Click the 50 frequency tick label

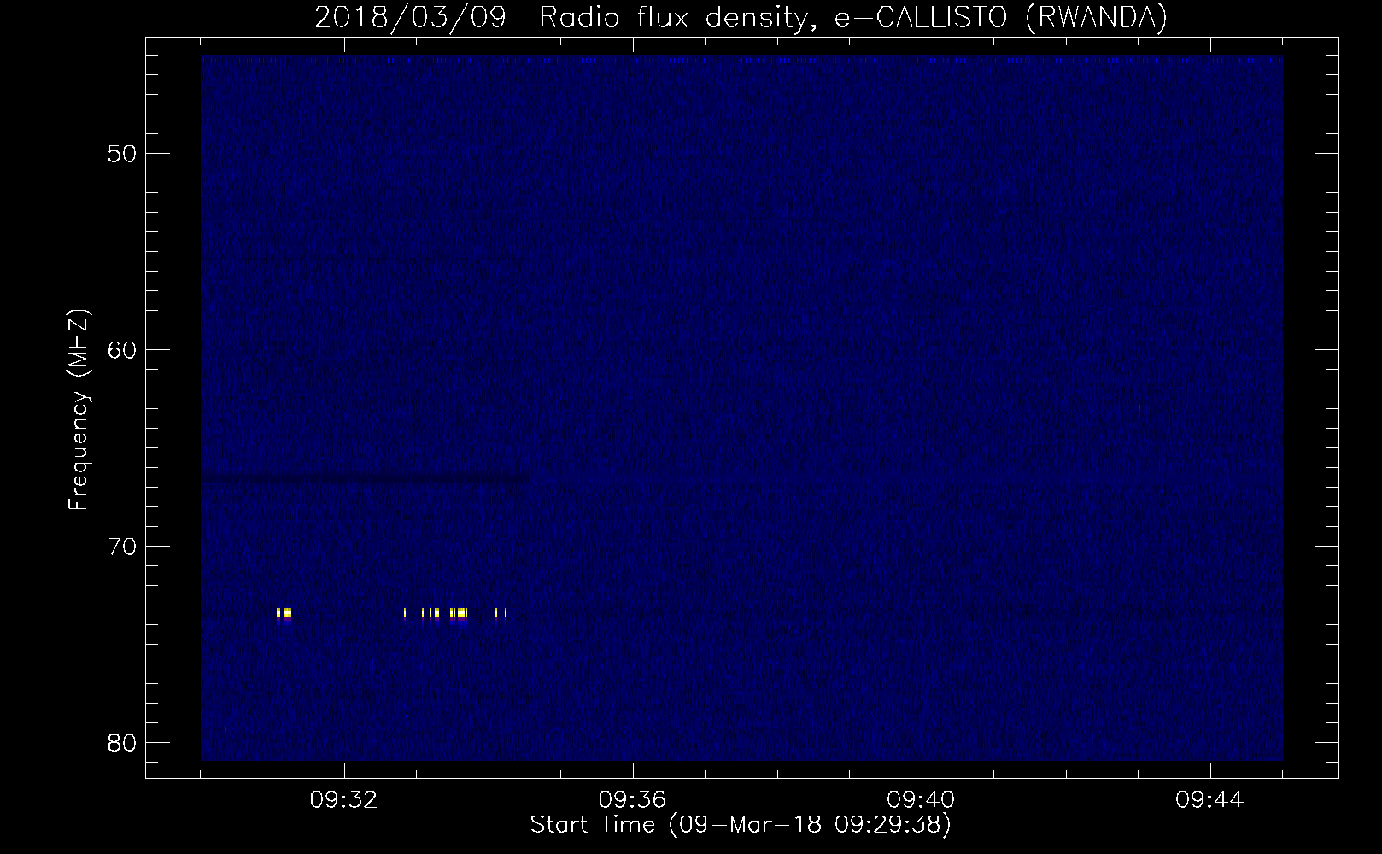pyautogui.click(x=120, y=154)
